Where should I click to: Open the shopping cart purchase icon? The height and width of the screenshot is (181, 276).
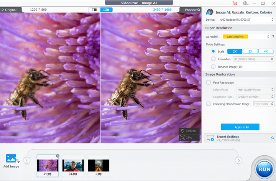click(235, 3)
